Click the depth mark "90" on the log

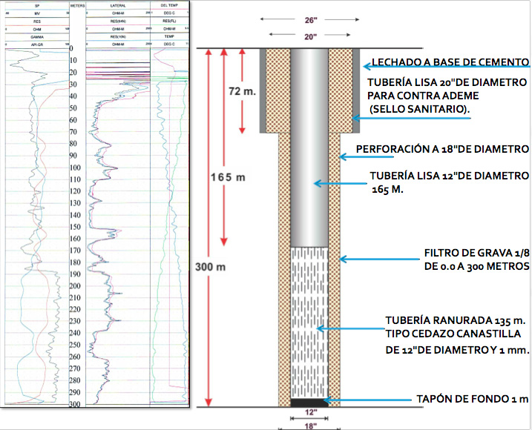click(x=73, y=155)
